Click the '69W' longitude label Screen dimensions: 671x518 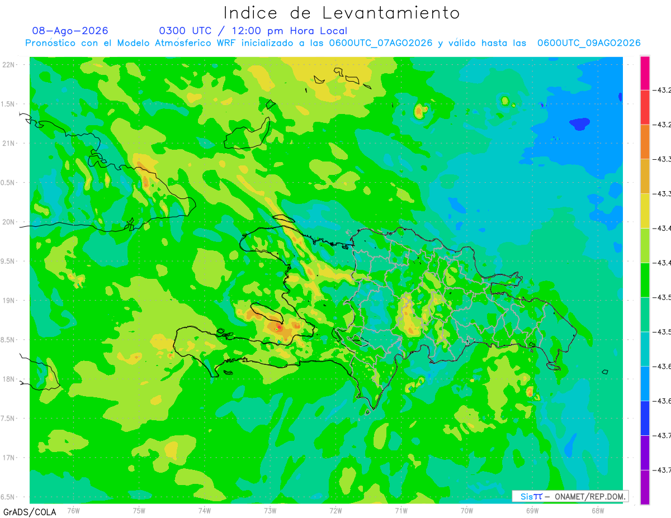coord(532,510)
